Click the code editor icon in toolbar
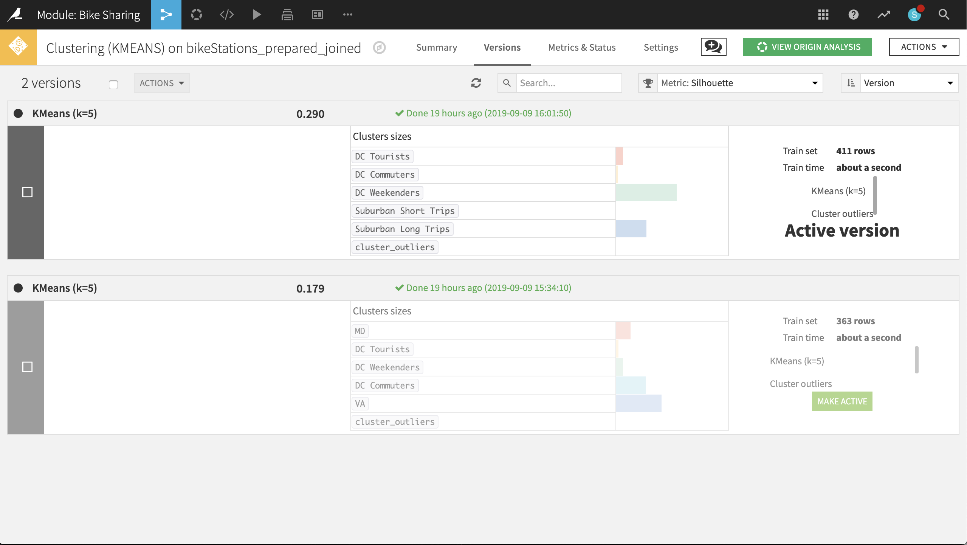This screenshot has width=967, height=545. (226, 15)
